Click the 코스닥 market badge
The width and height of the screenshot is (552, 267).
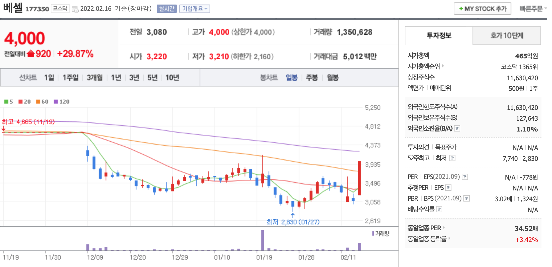click(60, 9)
